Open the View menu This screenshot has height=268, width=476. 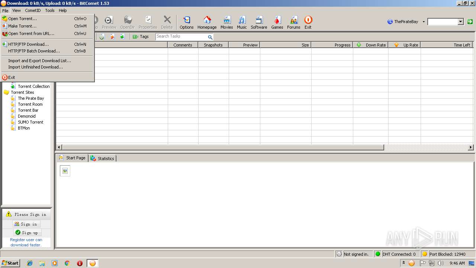point(16,10)
